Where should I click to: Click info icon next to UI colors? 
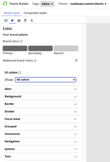20,73
